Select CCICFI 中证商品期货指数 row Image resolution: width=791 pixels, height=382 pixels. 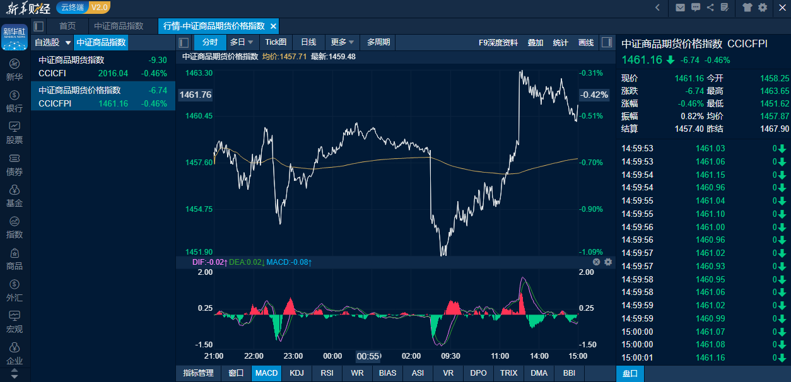103,67
